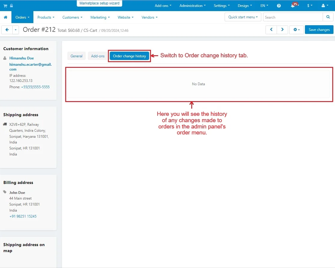The height and width of the screenshot is (268, 335).
Task: Open the gear actions menu
Action: (x=296, y=30)
